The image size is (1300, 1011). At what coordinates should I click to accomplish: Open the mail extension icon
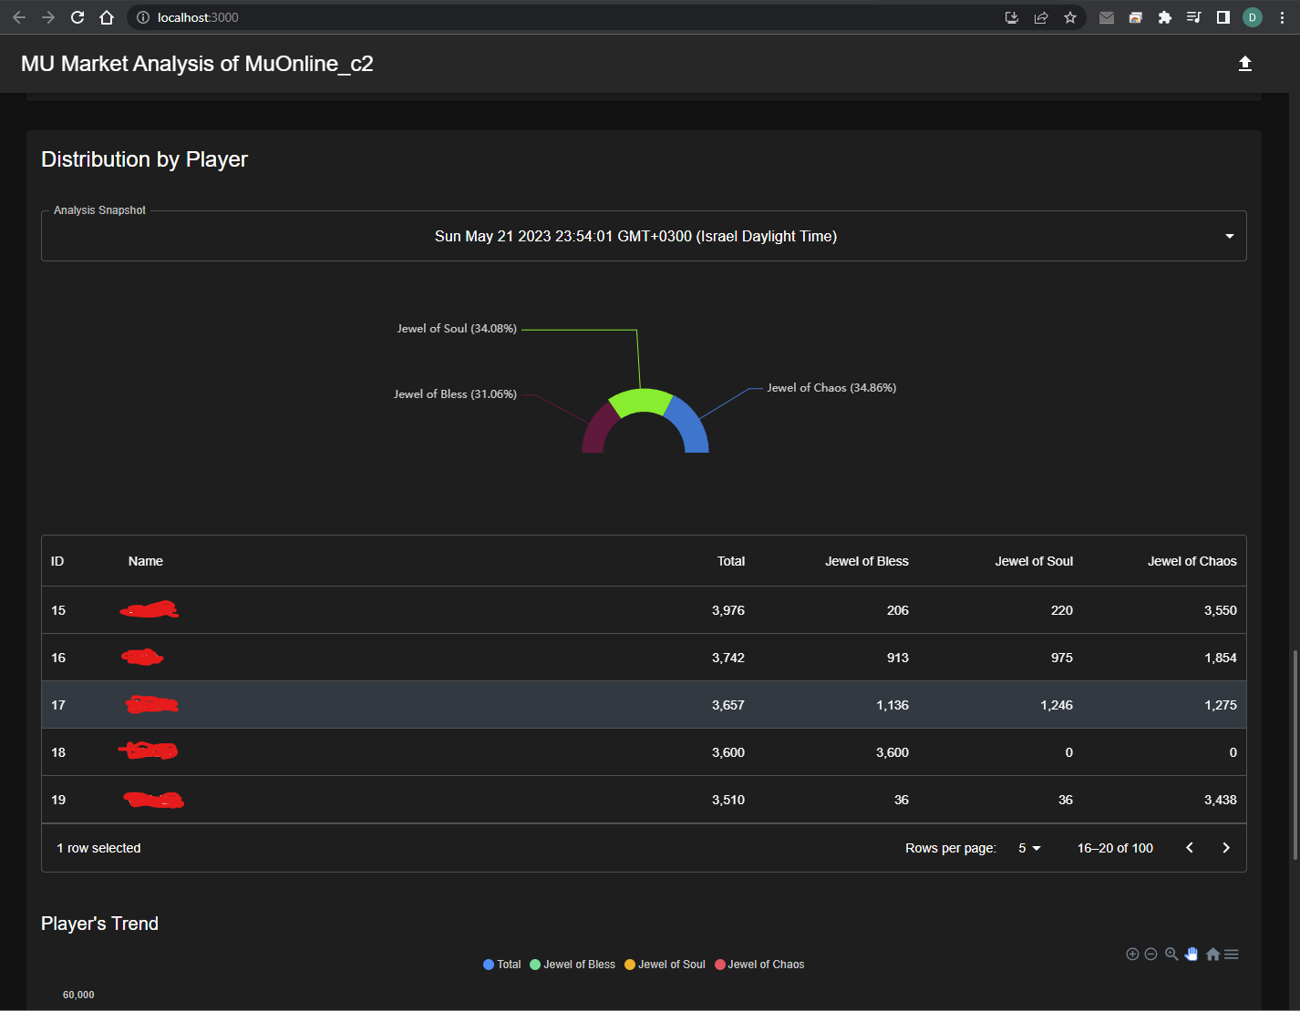1107,17
